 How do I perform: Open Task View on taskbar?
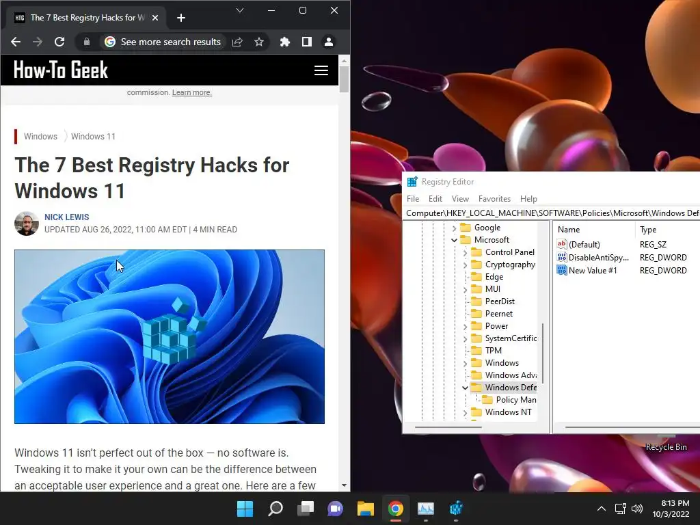[306, 509]
